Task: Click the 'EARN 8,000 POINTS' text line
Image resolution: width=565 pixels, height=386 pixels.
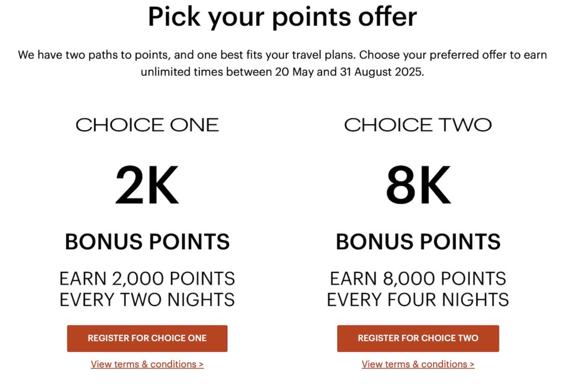Action: pyautogui.click(x=418, y=278)
